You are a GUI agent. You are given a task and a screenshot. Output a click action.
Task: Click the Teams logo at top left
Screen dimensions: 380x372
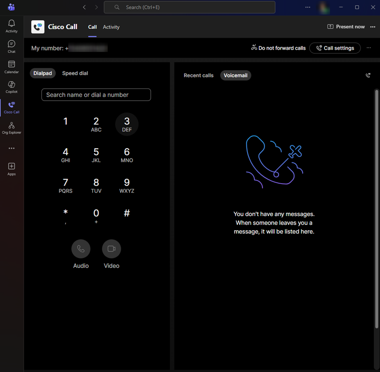point(11,7)
